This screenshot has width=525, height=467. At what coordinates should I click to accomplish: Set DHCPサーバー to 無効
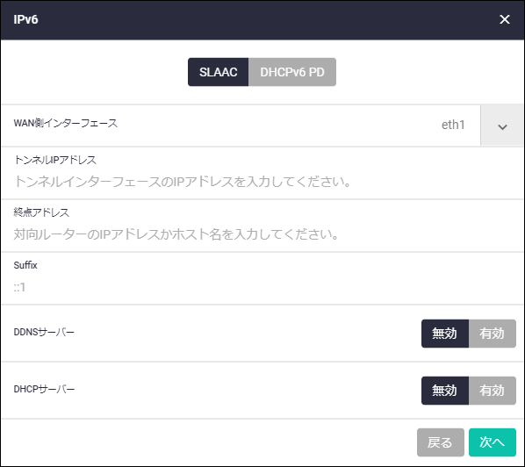444,391
